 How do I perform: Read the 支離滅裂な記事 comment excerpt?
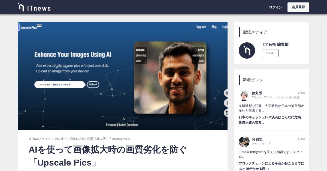(271, 108)
